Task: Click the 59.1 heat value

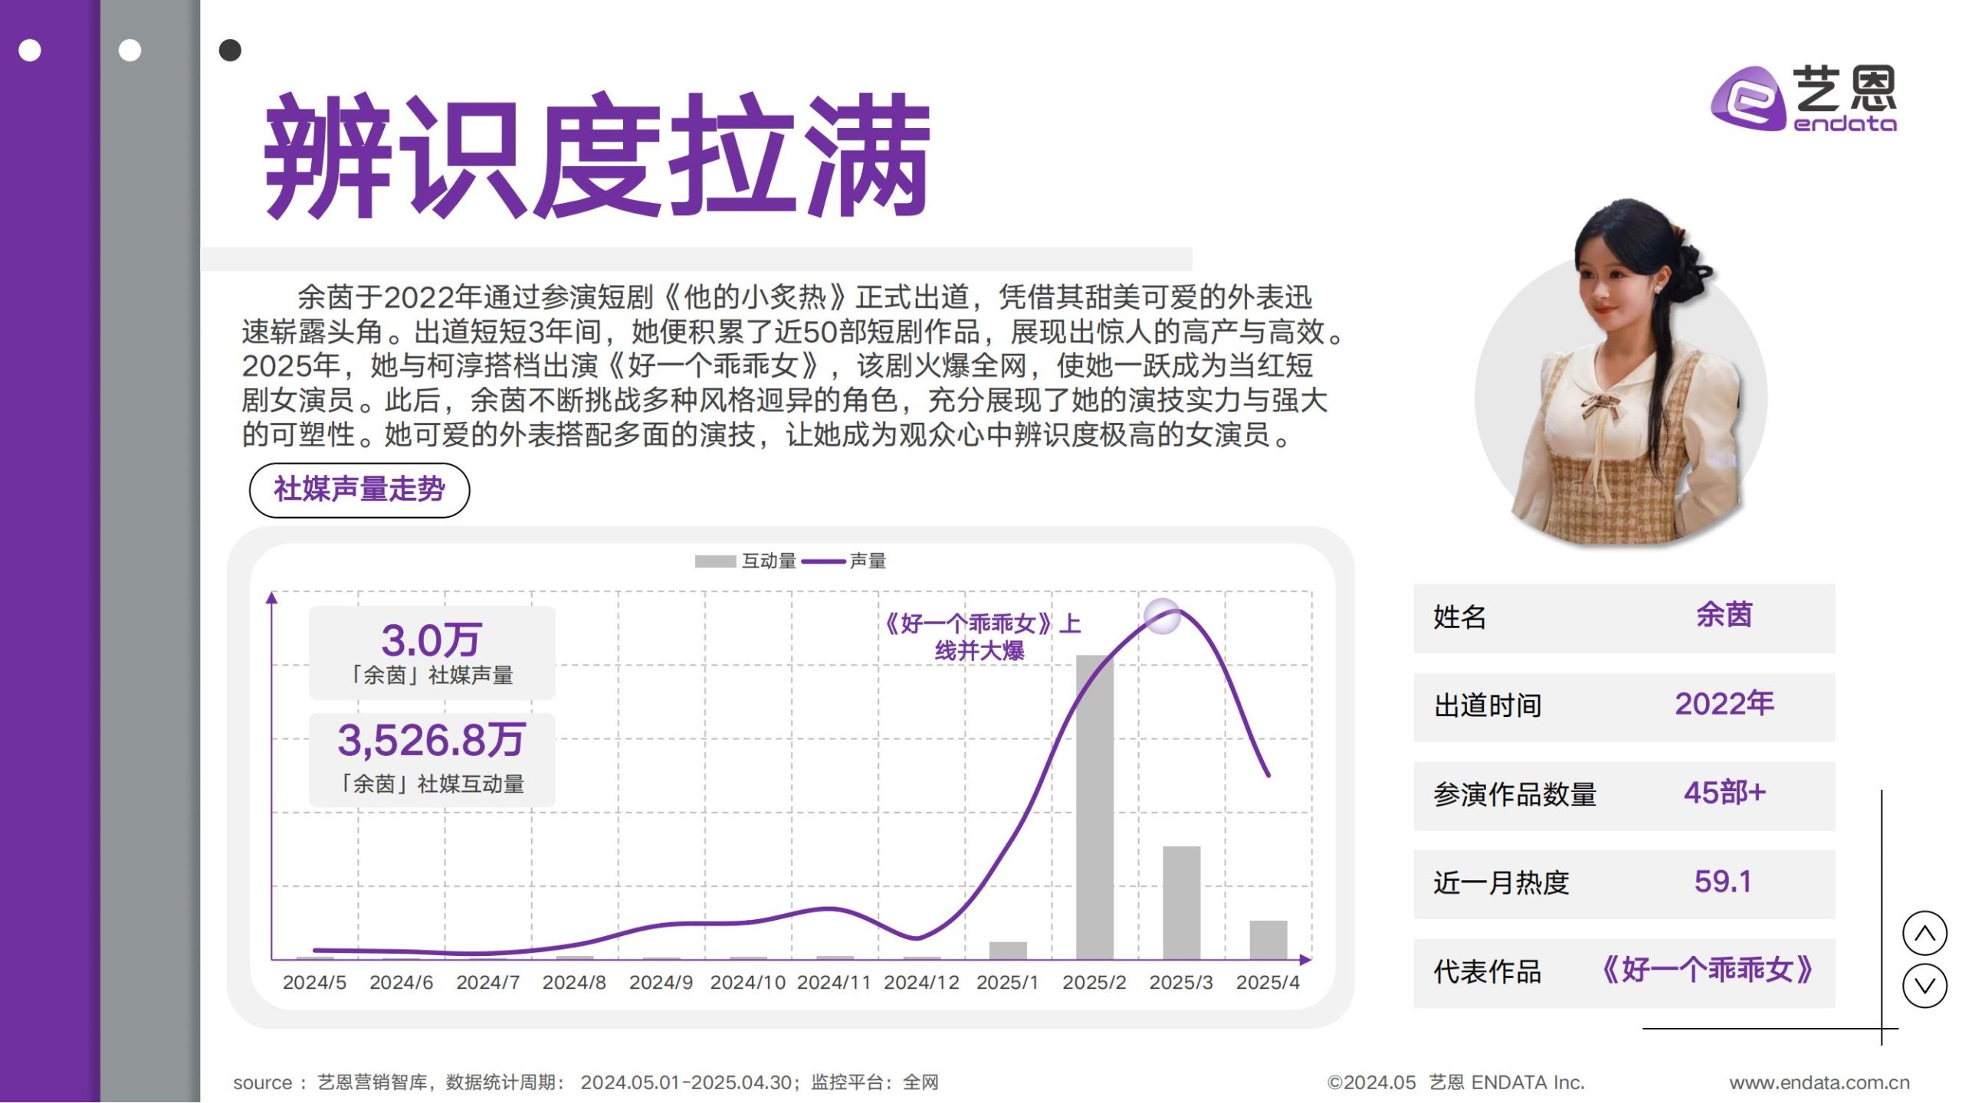Action: tap(1723, 882)
